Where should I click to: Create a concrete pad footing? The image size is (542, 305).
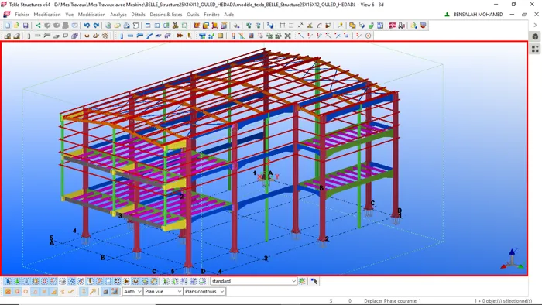[x=7, y=36]
